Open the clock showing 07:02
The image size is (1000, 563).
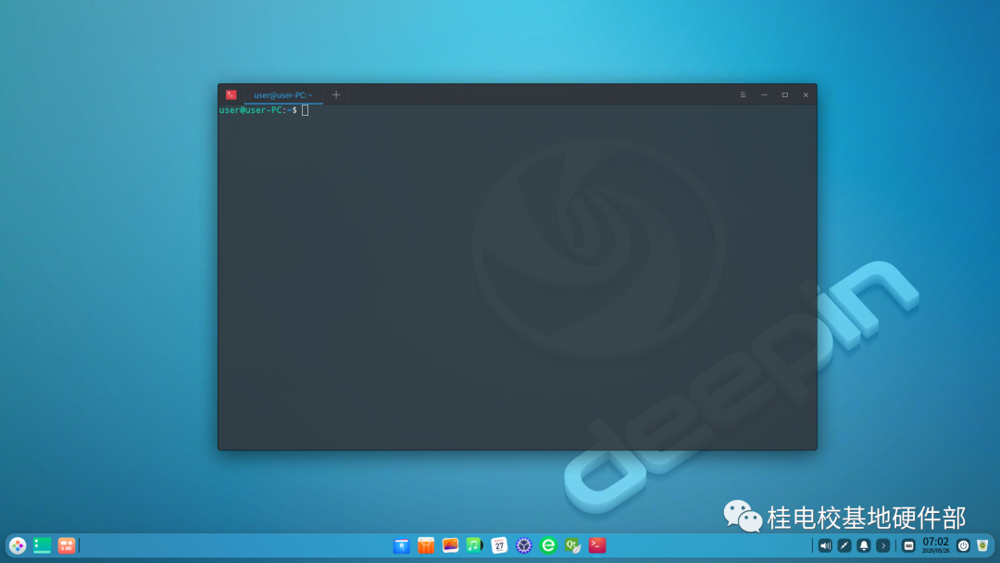(935, 545)
